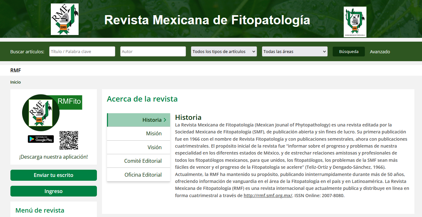
Task: Click the RMFito app round logo
Action: coord(41,113)
